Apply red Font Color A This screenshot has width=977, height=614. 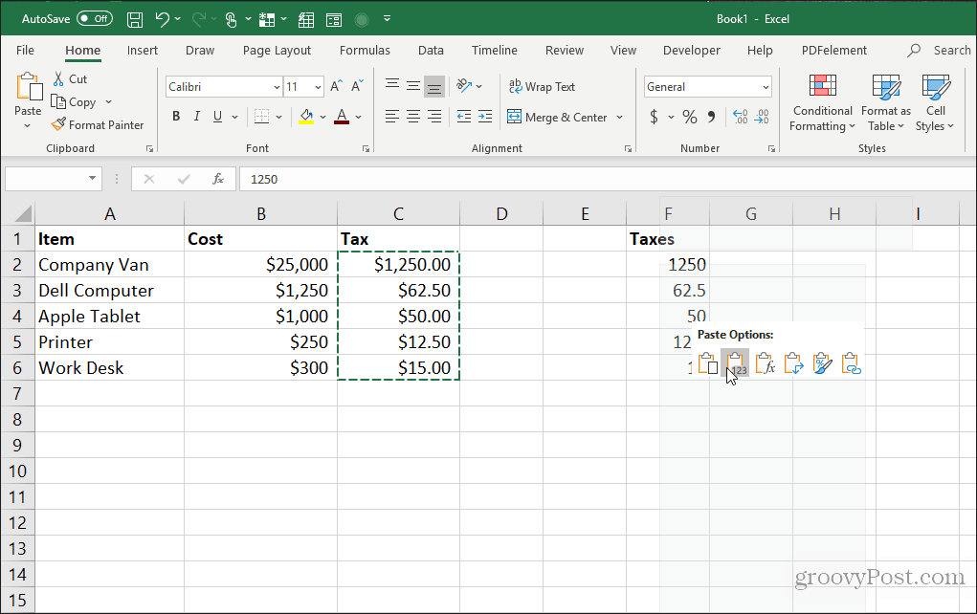342,117
